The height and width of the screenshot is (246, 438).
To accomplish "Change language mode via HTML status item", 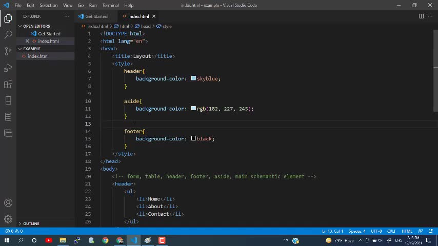I will tap(407, 231).
